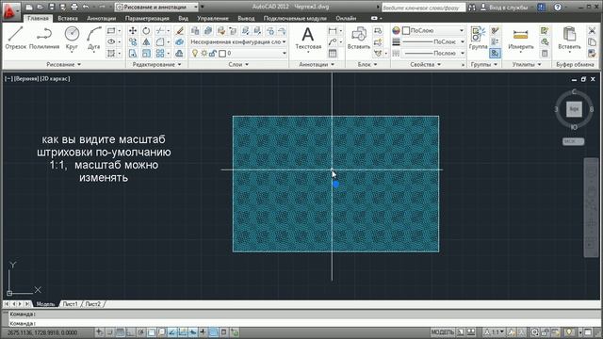Open the Вставка ribbon tab

(68, 18)
